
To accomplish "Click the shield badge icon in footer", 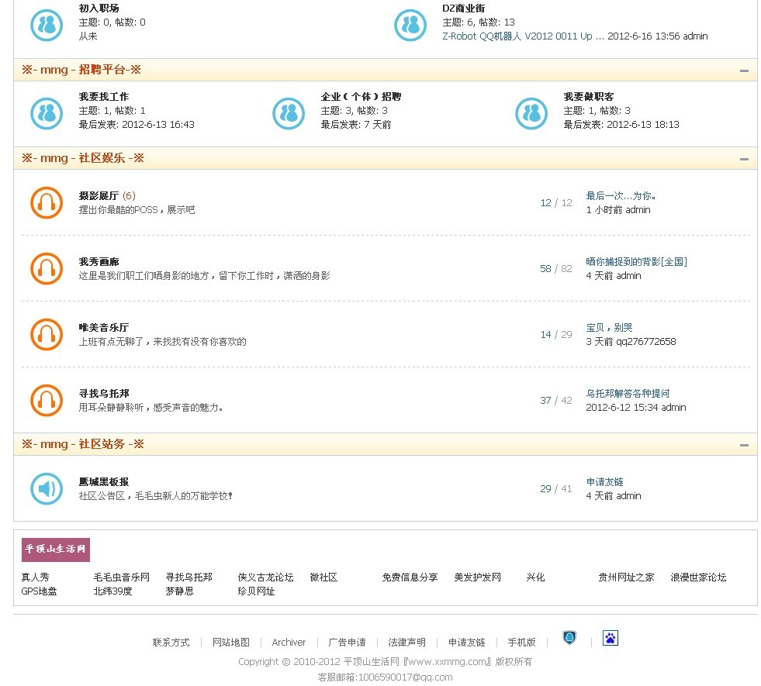I will 569,639.
